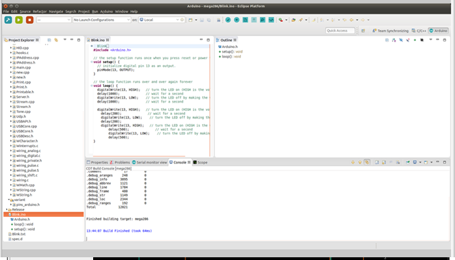The image size is (455, 260).
Task: Open the File menu
Action: click(5, 12)
